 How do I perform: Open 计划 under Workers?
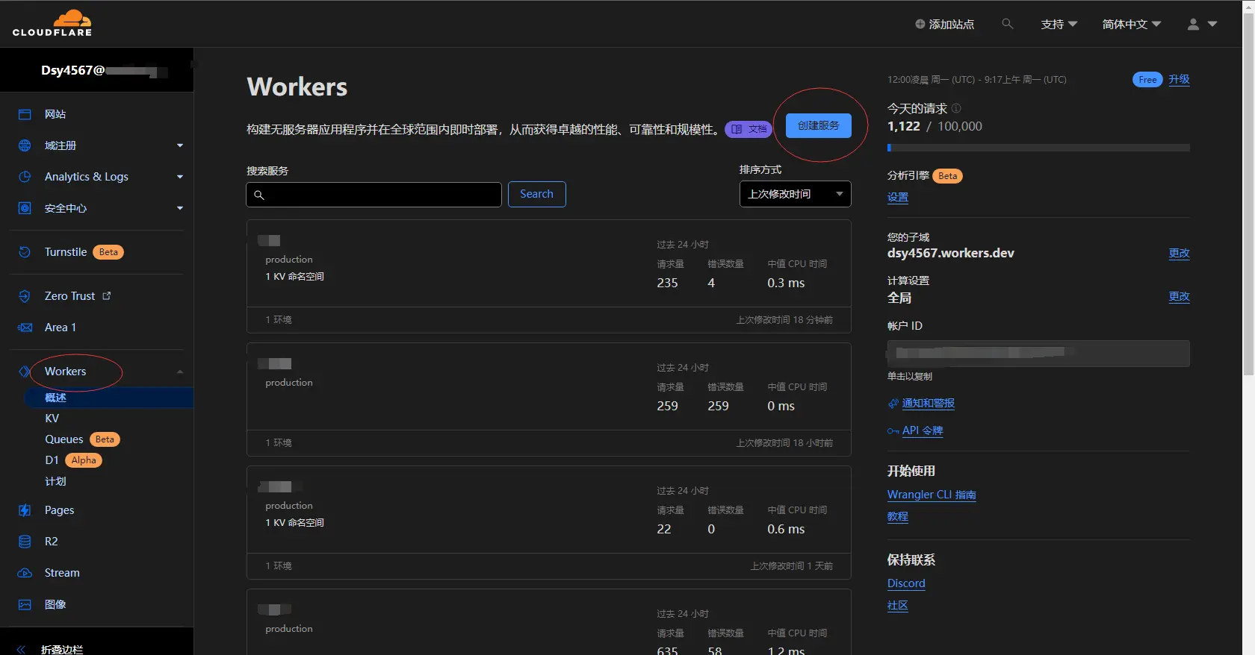coord(55,481)
